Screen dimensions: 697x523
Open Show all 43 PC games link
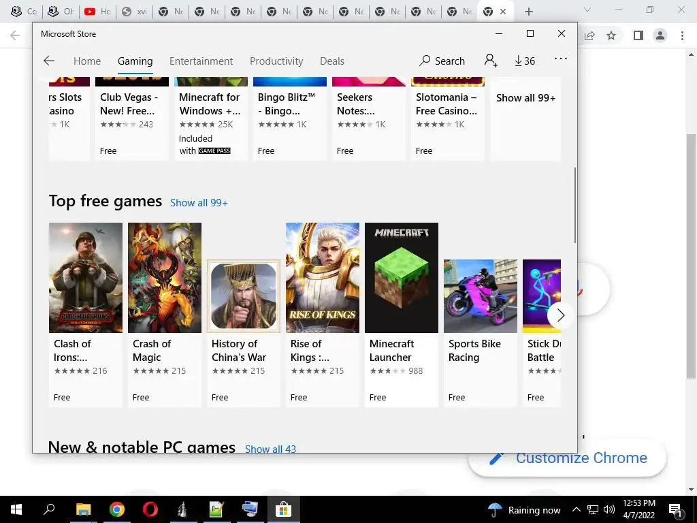point(270,448)
